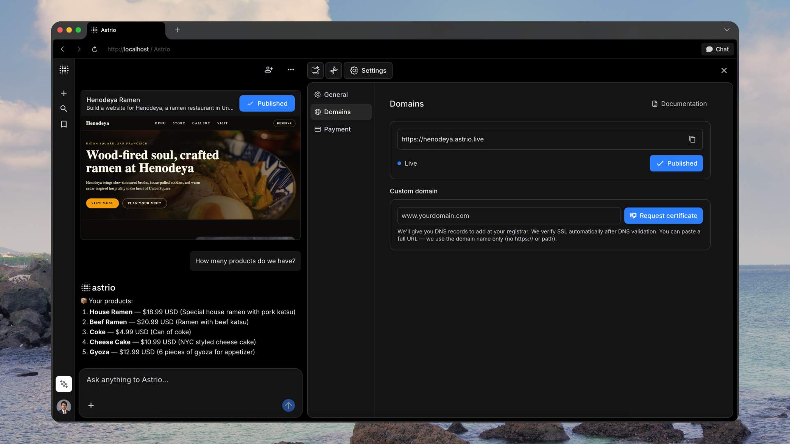Click Published button on Henodeya Ramen card
This screenshot has height=444, width=790.
267,104
